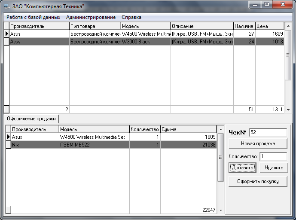This screenshot has width=296, height=220.
Task: Click the 'Новая продажа' button
Action: (x=258, y=144)
